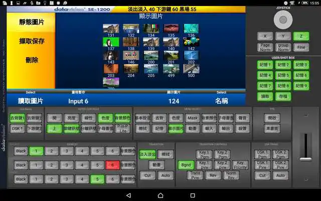Pick the teal thumbnail numbered 136
Viewport: 321px width, 201px height.
[191, 29]
